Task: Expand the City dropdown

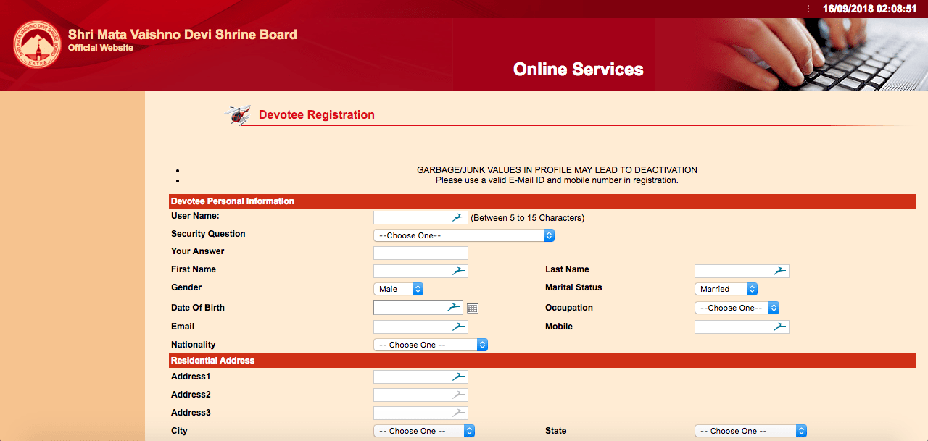Action: (424, 431)
